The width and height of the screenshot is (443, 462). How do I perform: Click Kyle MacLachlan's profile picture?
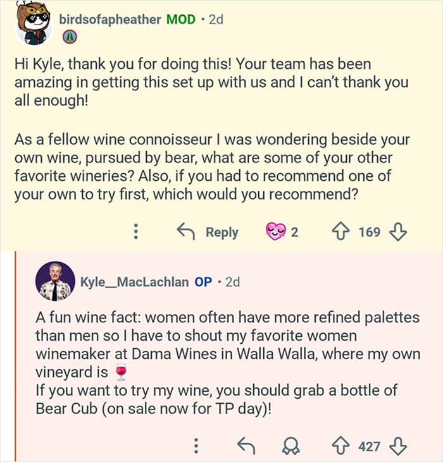(53, 282)
